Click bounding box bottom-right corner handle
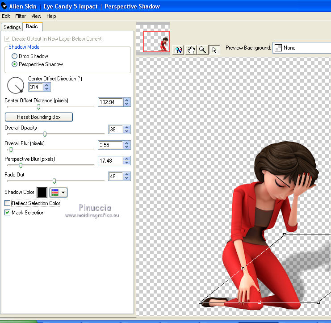 click(x=318, y=302)
